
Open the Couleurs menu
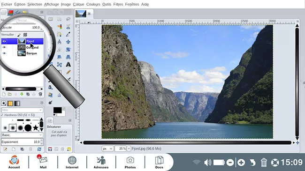pos(93,4)
